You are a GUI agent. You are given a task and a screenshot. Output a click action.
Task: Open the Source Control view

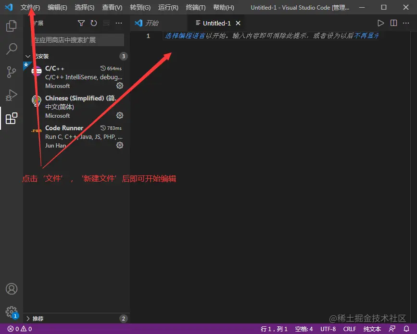[12, 72]
